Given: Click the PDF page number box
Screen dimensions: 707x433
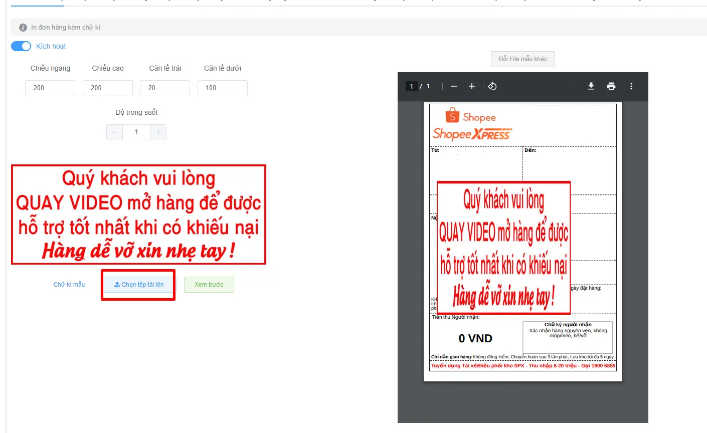Looking at the screenshot, I should pyautogui.click(x=412, y=86).
